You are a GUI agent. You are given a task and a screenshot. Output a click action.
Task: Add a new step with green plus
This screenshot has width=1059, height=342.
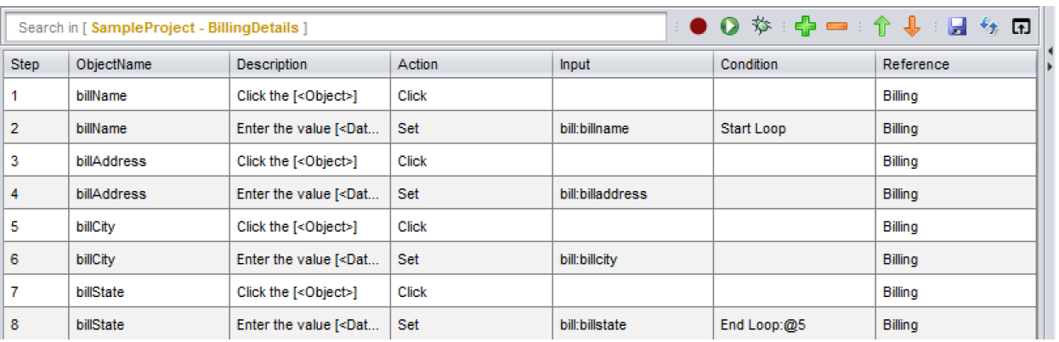(x=805, y=27)
